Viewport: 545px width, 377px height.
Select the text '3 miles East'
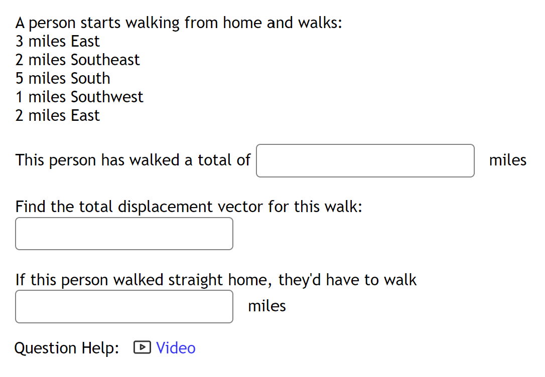pos(57,41)
